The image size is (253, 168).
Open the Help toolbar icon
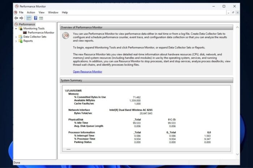click(x=35, y=18)
